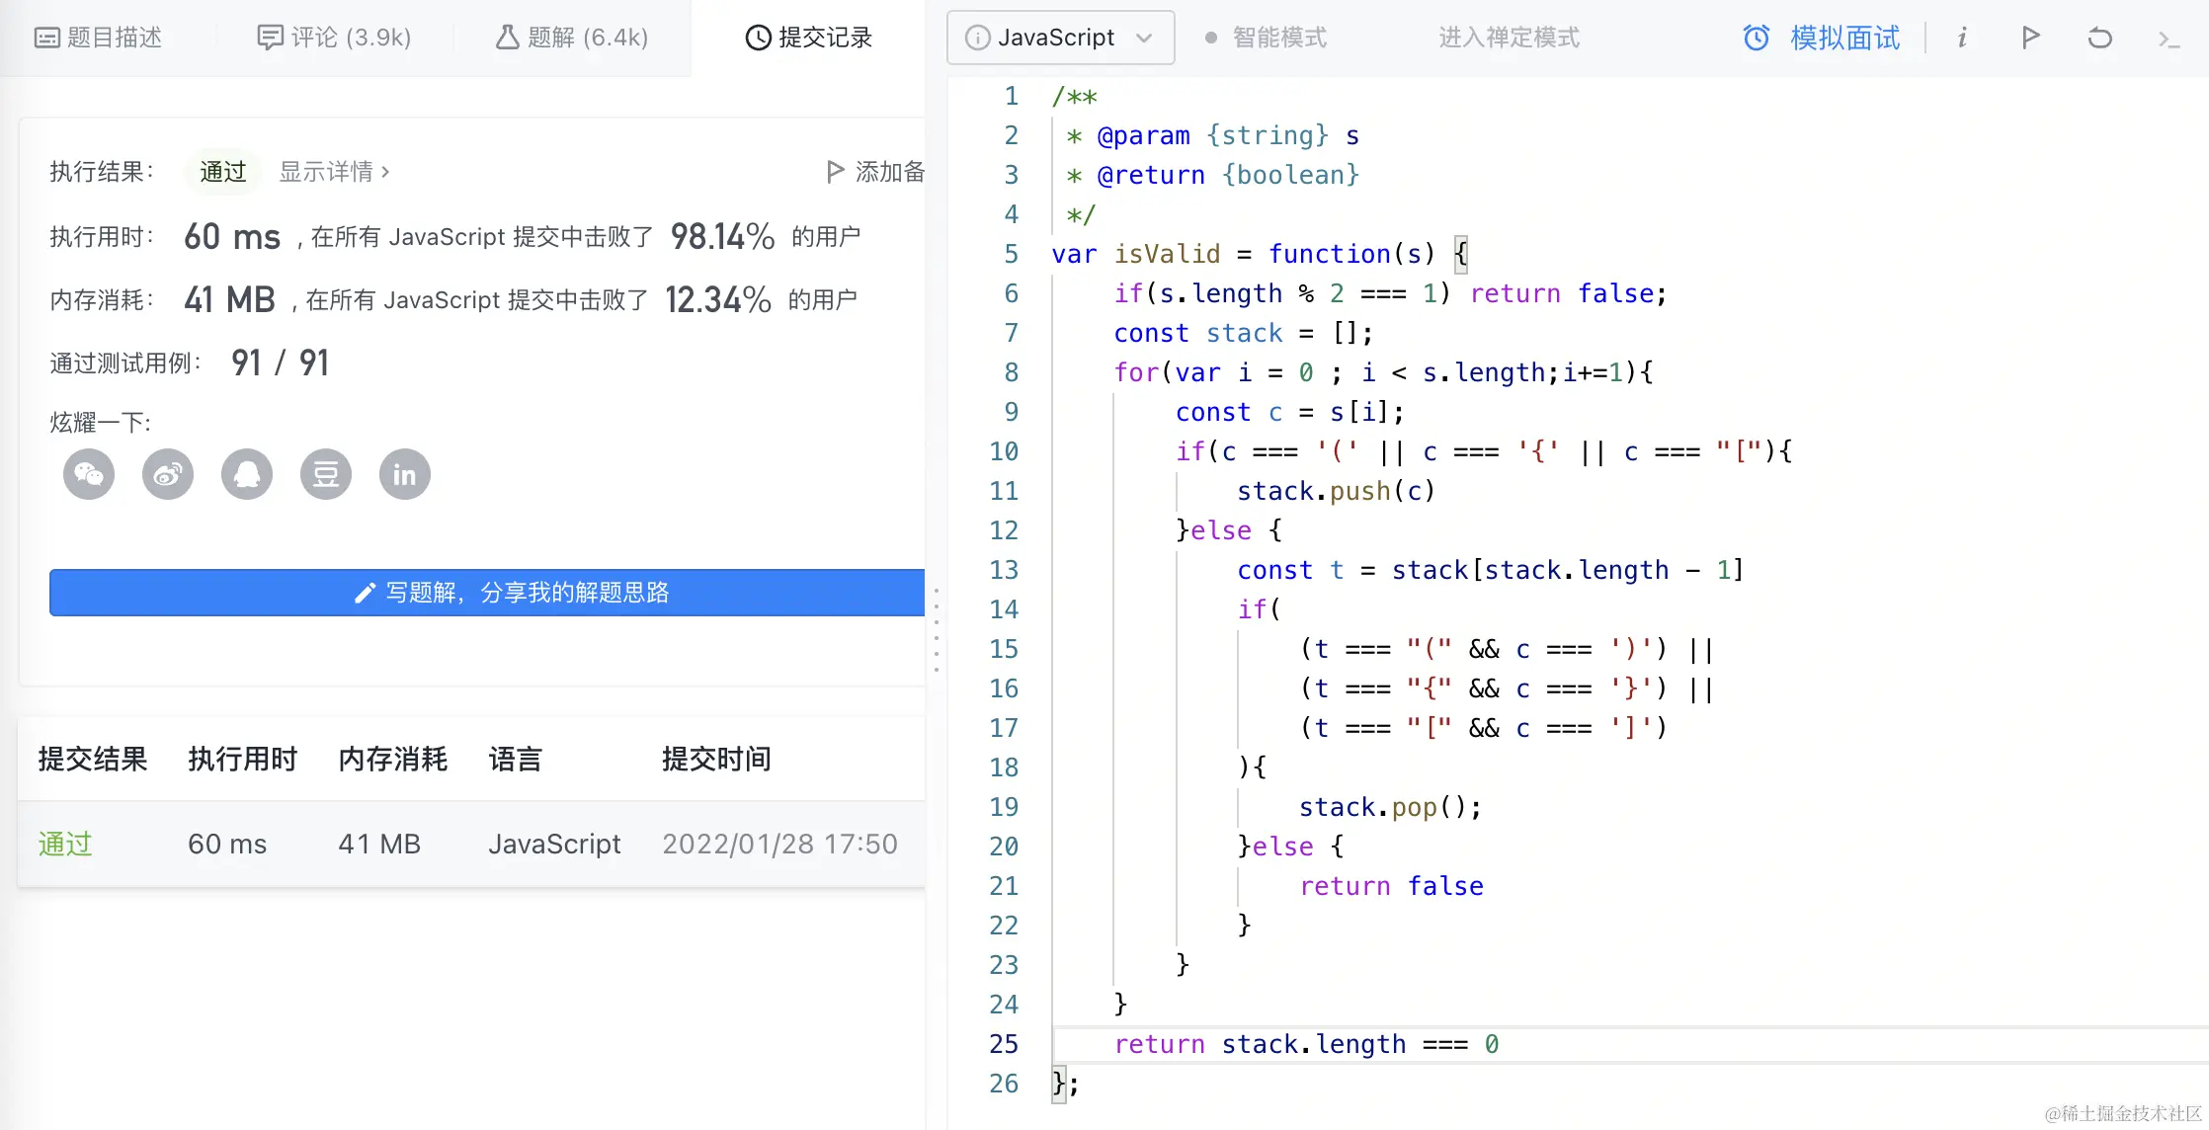
Task: Open the JavaScript language dropdown
Action: (1060, 38)
